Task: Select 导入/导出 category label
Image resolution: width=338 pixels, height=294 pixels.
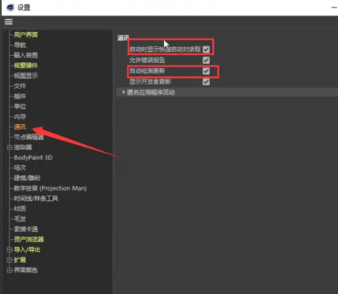Action: (27, 250)
